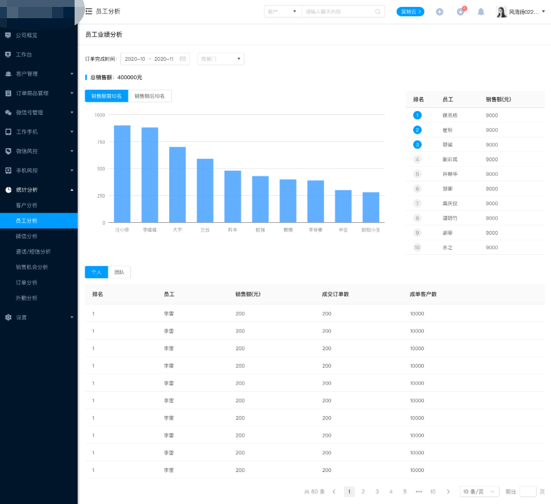This screenshot has width=551, height=504.
Task: Expand the 微信风控 menu arrow
Action: click(71, 151)
